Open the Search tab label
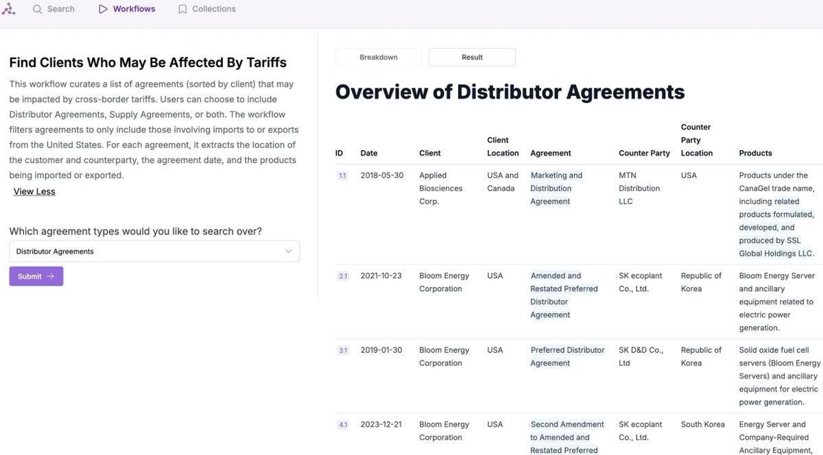Viewport: 823px width, 455px height. (x=61, y=9)
